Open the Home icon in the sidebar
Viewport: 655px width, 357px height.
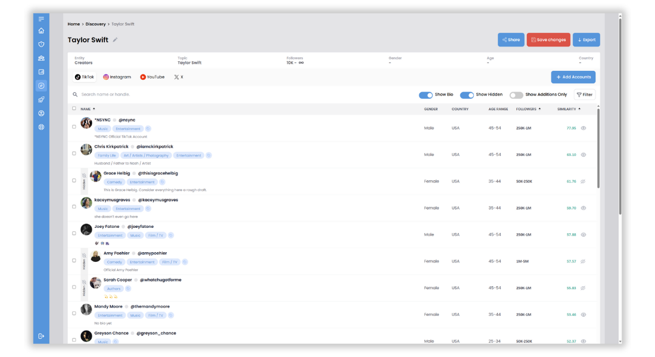click(x=41, y=30)
